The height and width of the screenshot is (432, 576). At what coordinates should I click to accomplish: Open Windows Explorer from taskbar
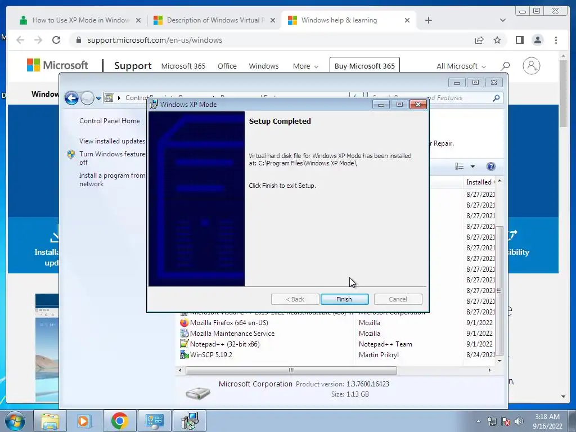50,421
